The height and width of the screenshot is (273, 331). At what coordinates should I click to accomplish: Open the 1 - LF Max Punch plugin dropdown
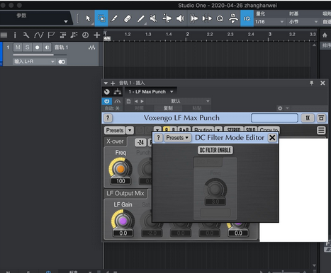coord(151,91)
